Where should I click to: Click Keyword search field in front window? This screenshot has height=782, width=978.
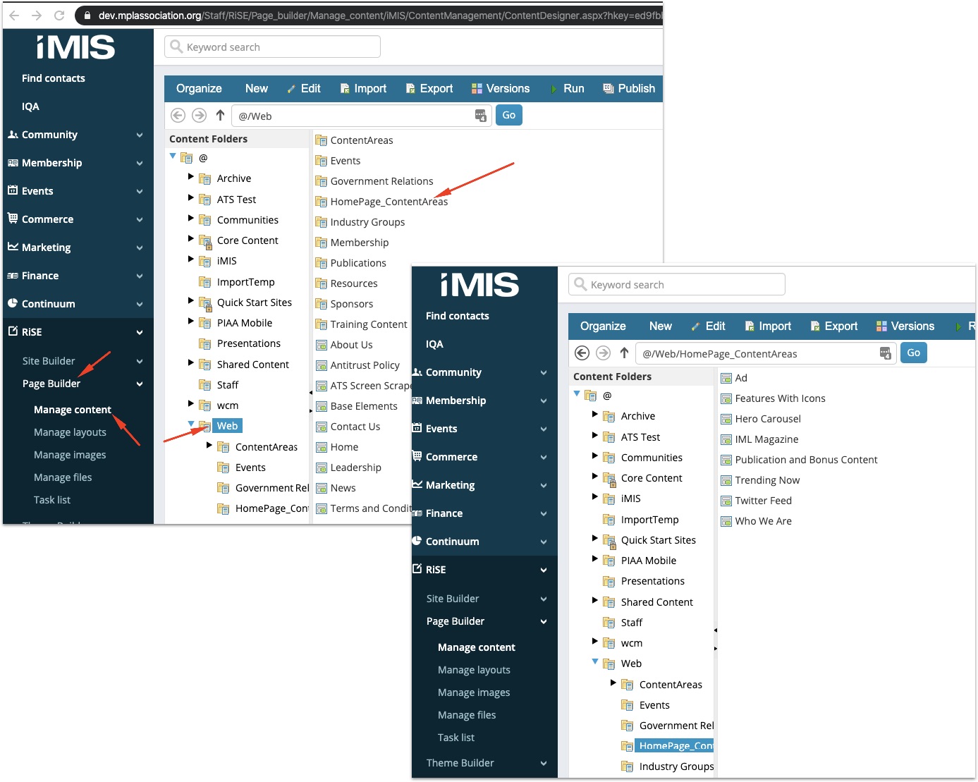pyautogui.click(x=677, y=284)
